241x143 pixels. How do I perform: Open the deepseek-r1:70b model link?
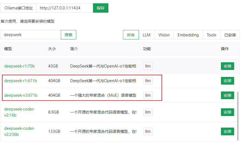tap(19, 66)
